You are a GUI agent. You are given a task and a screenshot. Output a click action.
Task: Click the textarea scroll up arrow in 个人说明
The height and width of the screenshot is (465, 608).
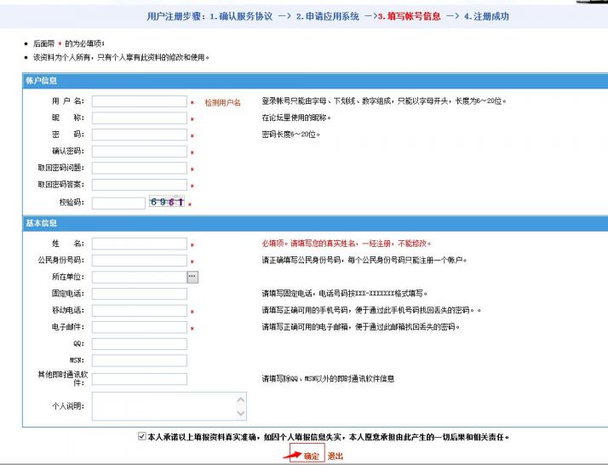pyautogui.click(x=240, y=399)
